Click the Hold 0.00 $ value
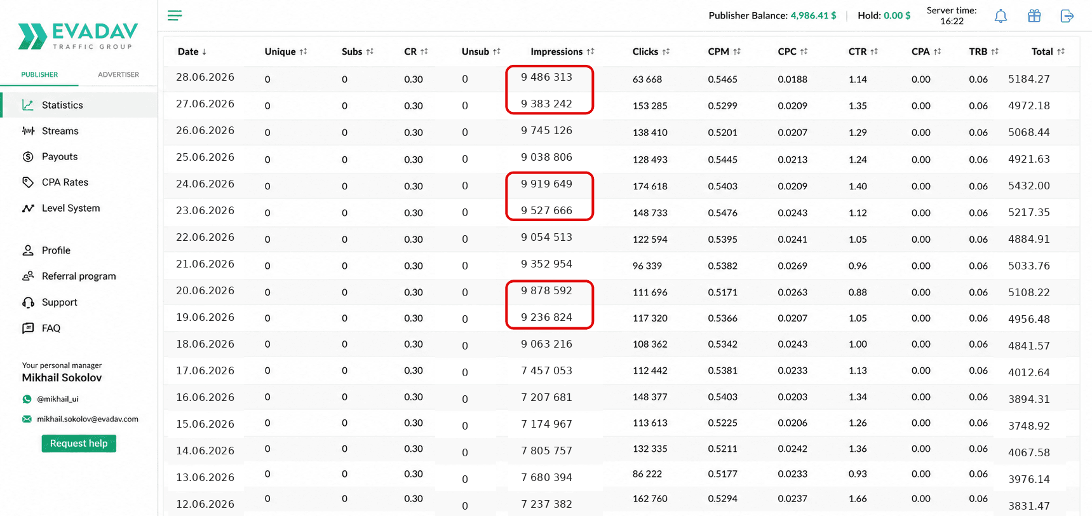This screenshot has height=516, width=1092. tap(897, 15)
